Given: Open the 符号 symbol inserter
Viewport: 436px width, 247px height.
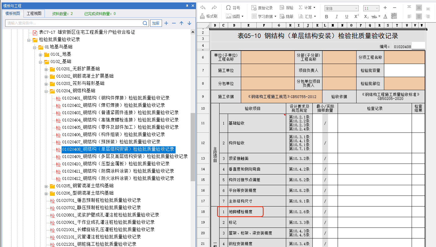Looking at the screenshot, I should click(233, 8).
